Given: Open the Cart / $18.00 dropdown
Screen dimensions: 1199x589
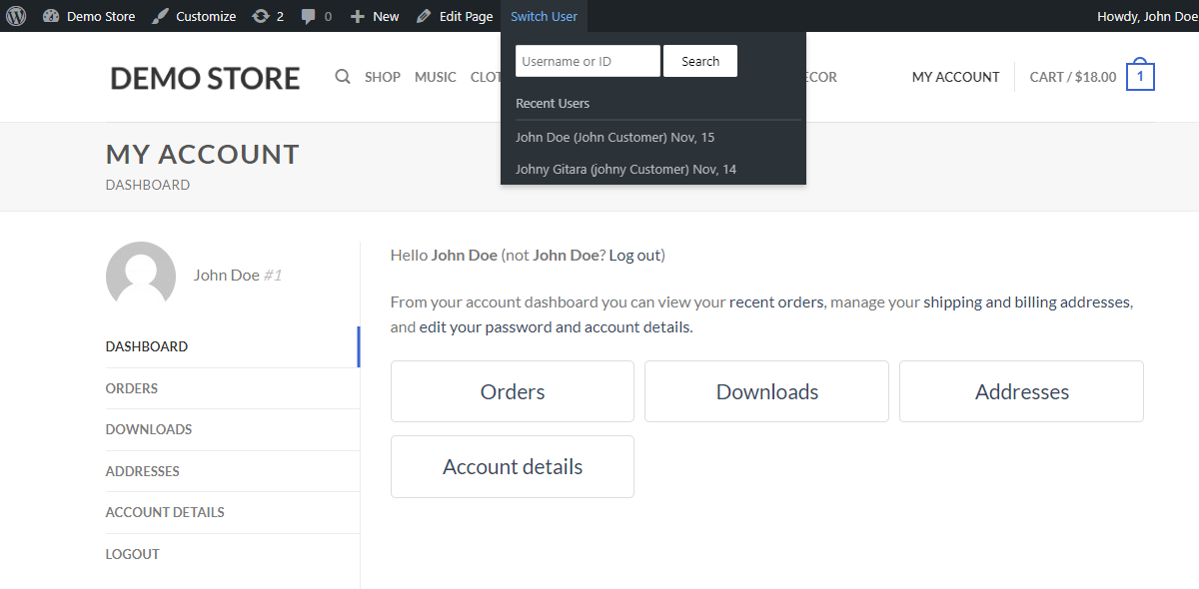Looking at the screenshot, I should [x=1072, y=77].
